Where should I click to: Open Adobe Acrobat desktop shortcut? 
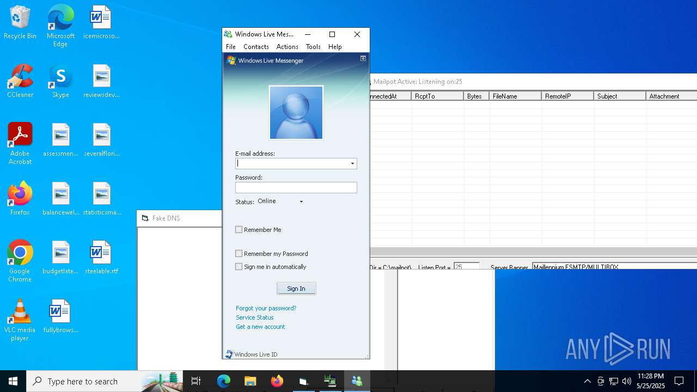click(20, 144)
